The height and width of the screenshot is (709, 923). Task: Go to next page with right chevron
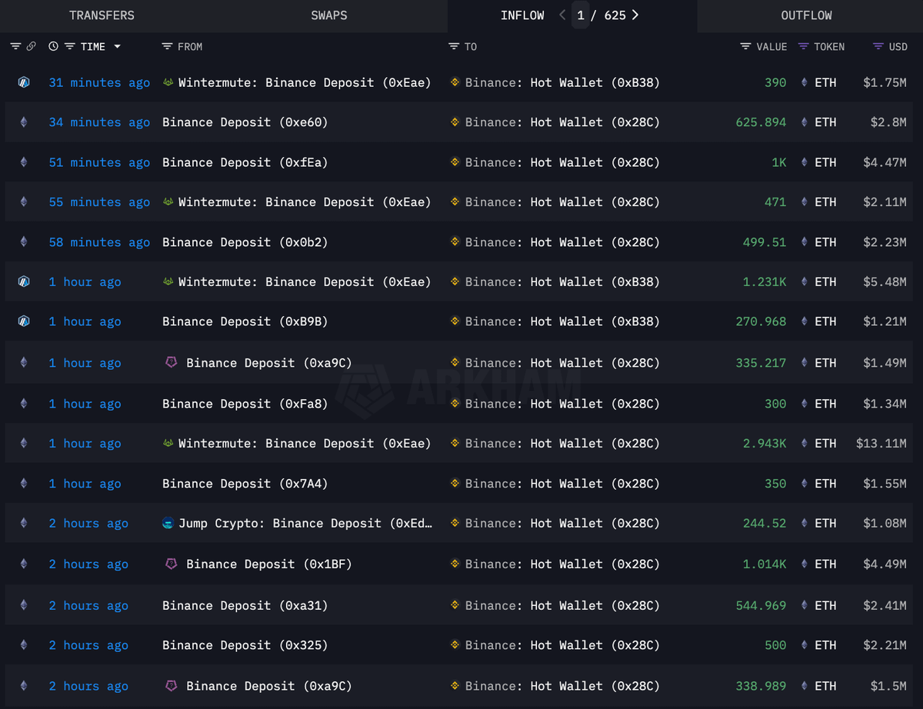click(635, 15)
